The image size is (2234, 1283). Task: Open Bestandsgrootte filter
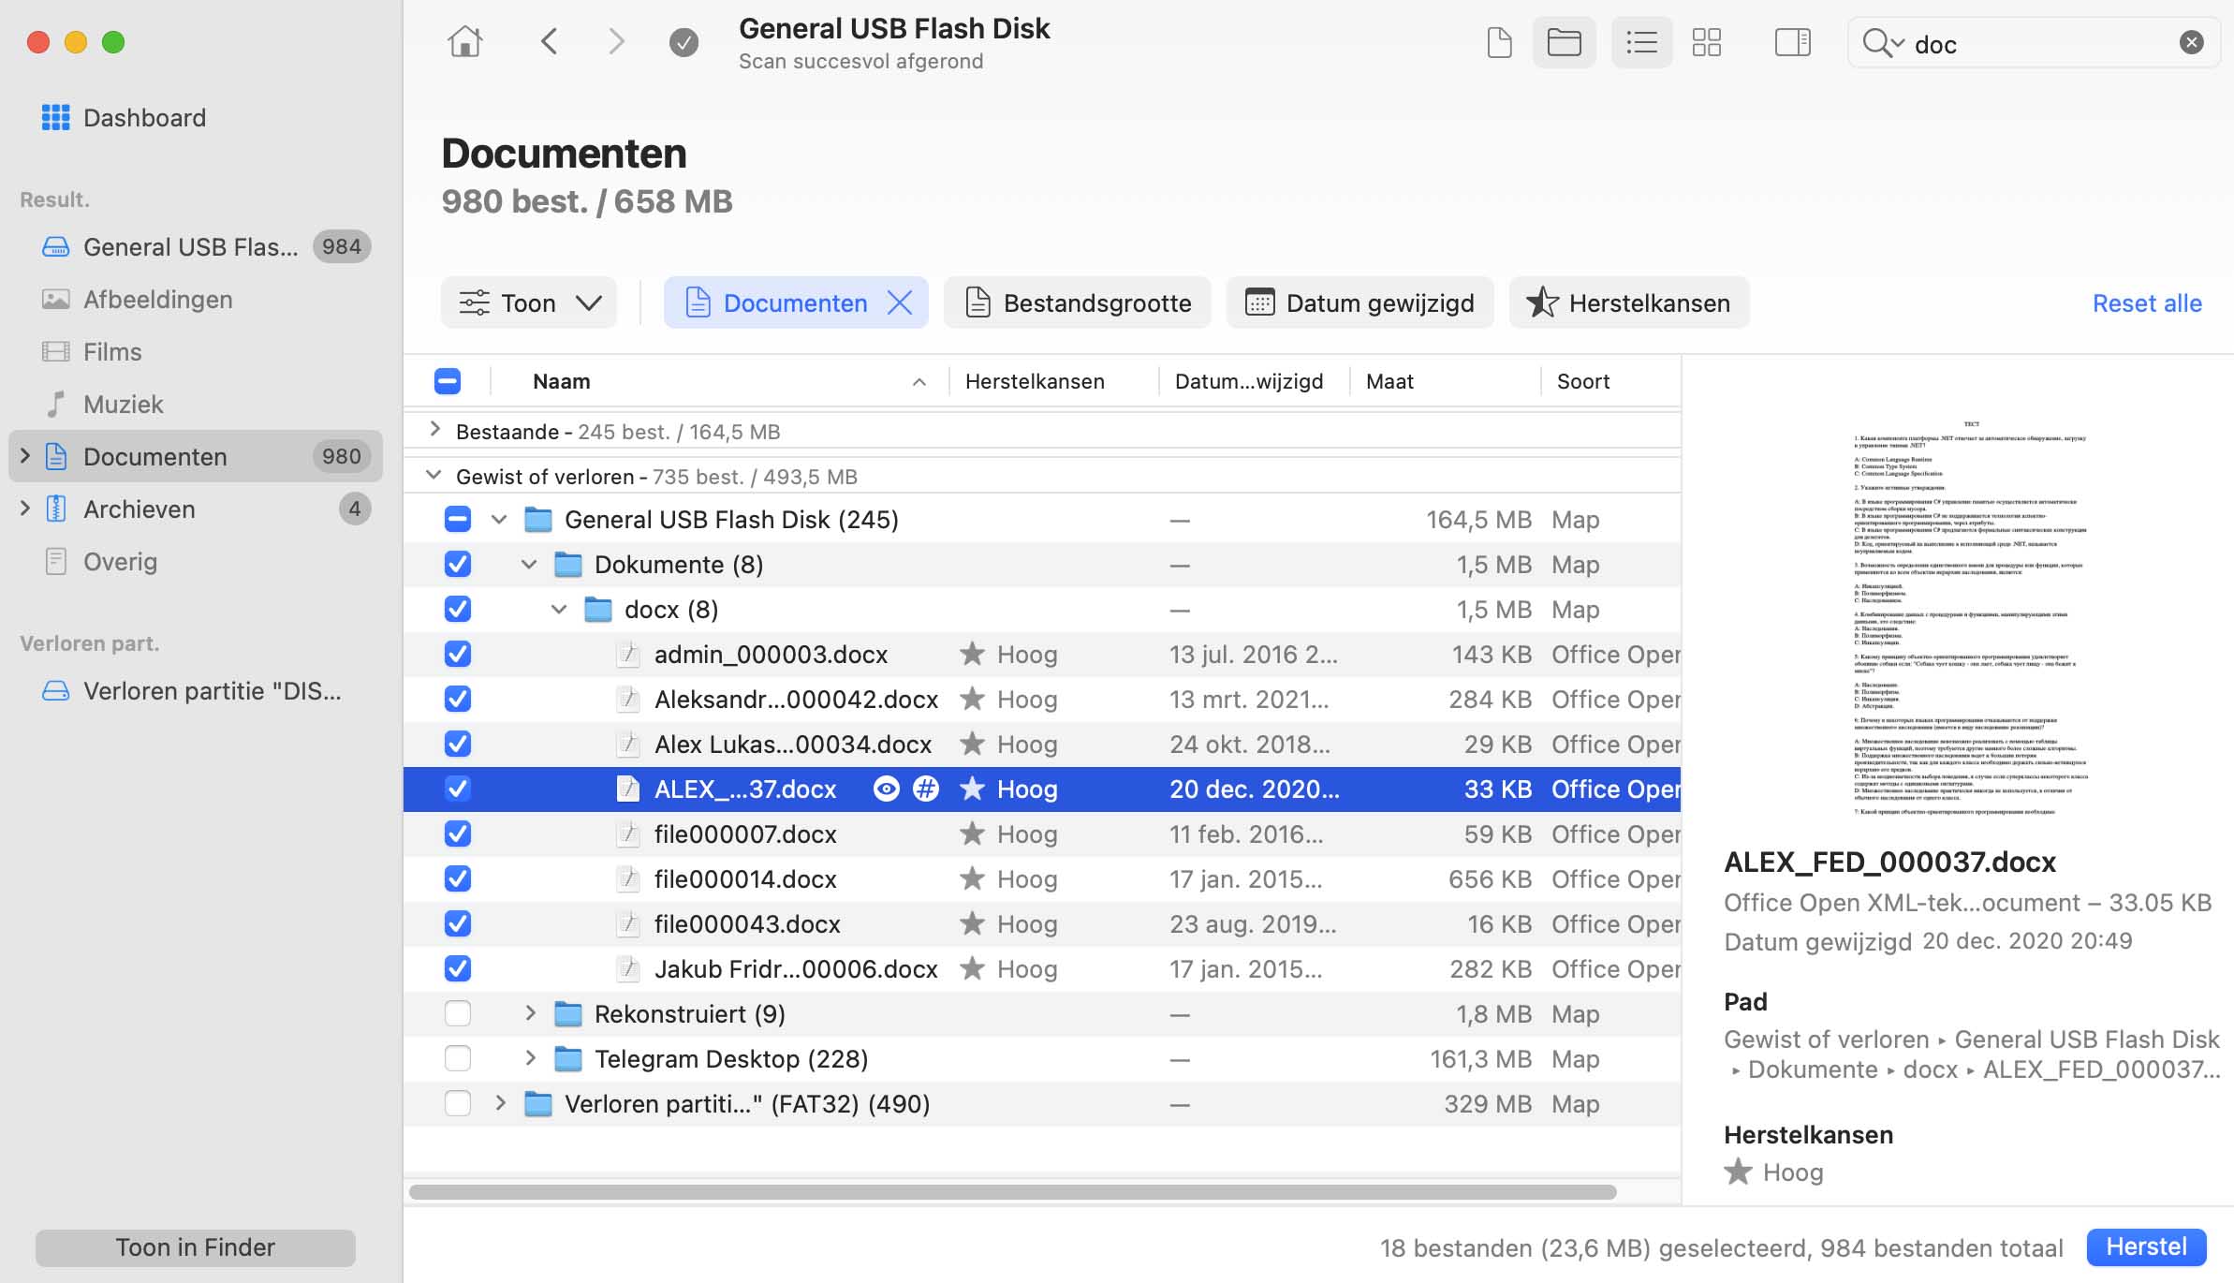[1078, 303]
